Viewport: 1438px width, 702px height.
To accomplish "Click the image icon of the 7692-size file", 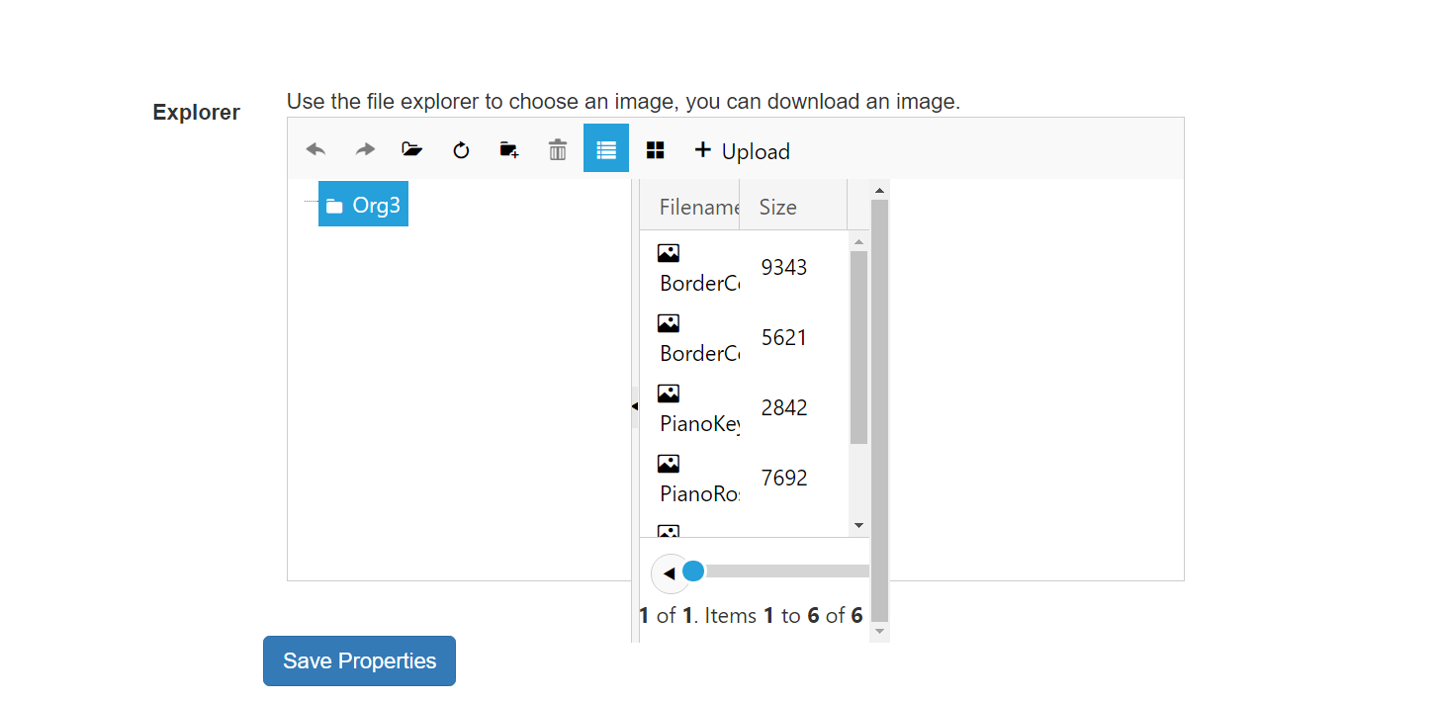I will [x=669, y=464].
